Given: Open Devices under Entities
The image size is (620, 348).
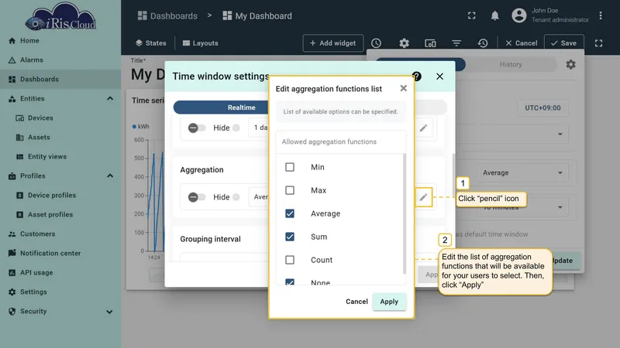Looking at the screenshot, I should click(x=60, y=118).
